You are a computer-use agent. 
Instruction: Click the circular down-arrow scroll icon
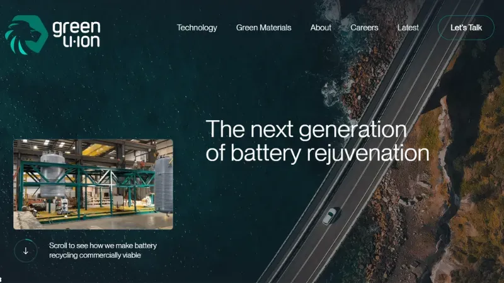click(x=26, y=251)
